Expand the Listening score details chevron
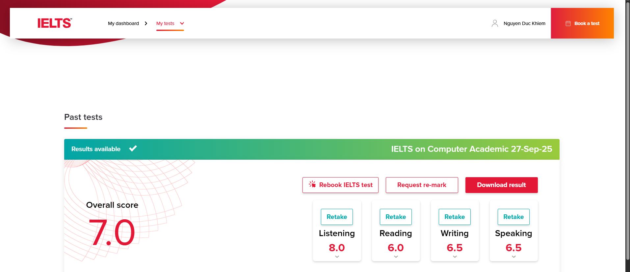 (337, 257)
